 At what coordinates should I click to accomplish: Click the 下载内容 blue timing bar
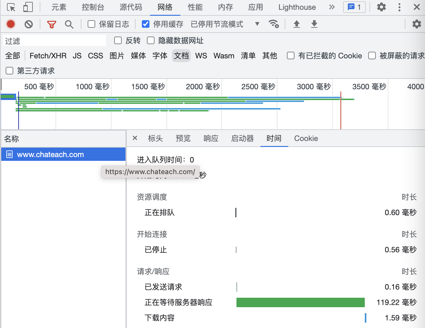(x=366, y=318)
